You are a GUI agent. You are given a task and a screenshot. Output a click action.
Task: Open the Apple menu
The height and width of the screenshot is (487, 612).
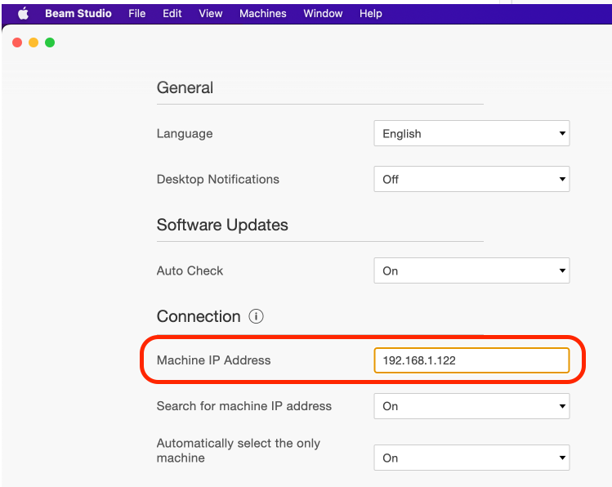pos(23,14)
